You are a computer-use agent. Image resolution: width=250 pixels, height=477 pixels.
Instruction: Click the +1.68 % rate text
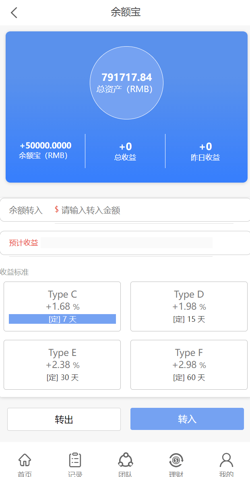[63, 306]
